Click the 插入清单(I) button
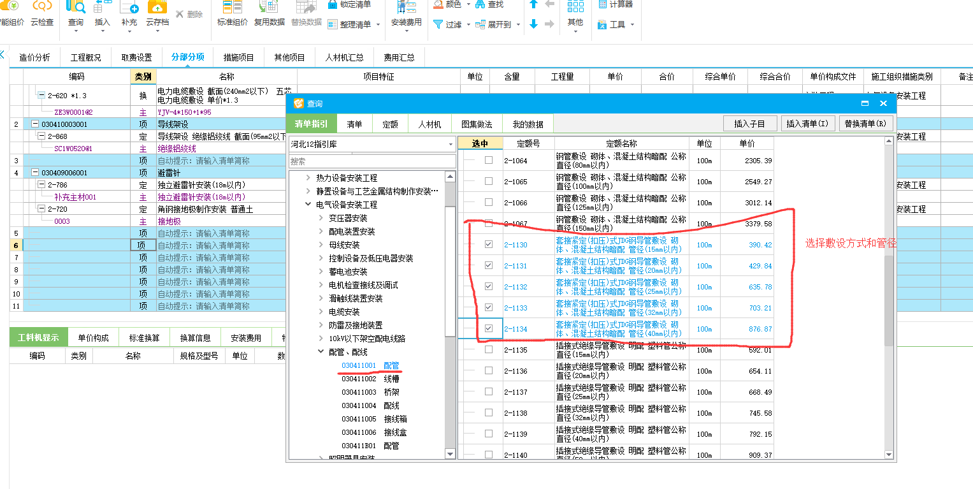This screenshot has width=973, height=489. (x=808, y=124)
